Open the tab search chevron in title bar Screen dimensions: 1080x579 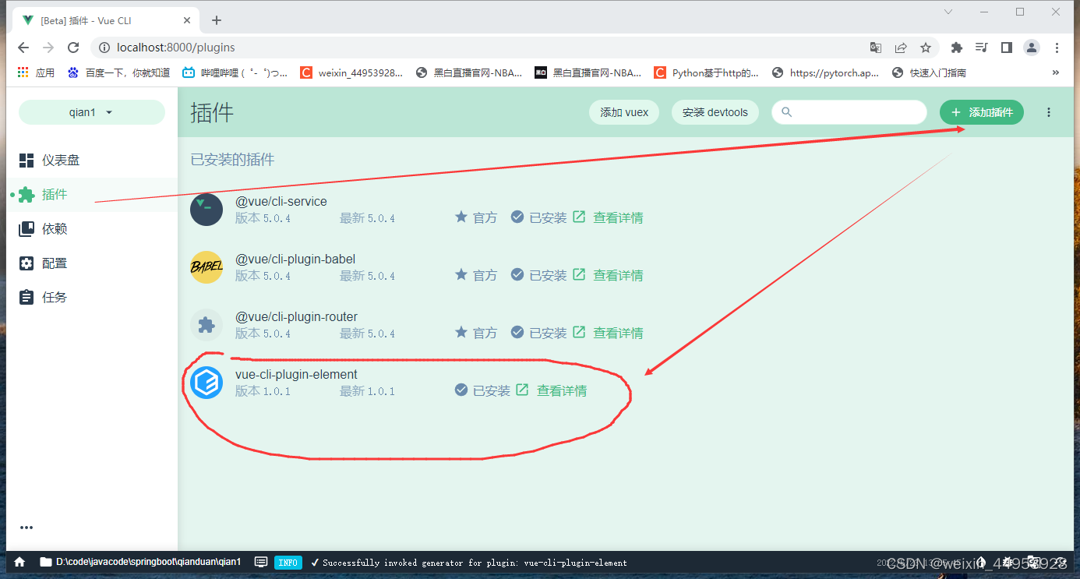pos(948,12)
